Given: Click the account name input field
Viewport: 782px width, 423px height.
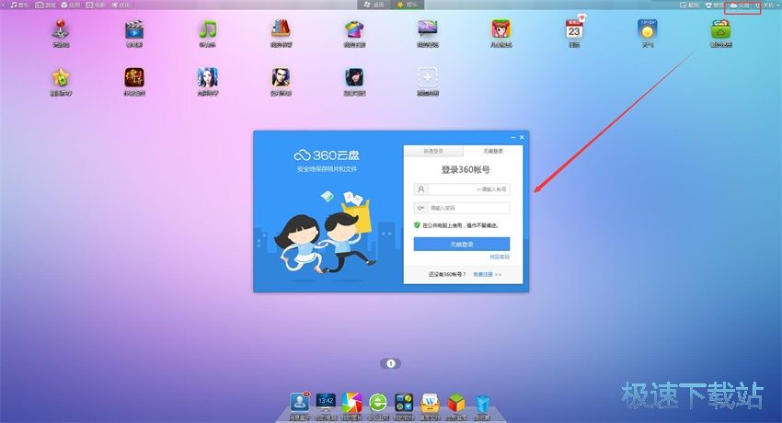Looking at the screenshot, I should (x=462, y=189).
